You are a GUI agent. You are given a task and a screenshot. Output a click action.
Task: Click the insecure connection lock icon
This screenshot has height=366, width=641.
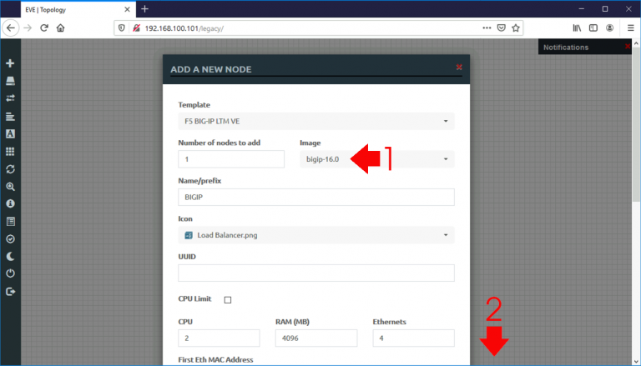pyautogui.click(x=136, y=28)
